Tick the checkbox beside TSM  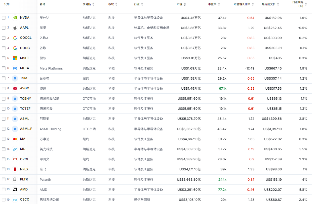coord(3,78)
